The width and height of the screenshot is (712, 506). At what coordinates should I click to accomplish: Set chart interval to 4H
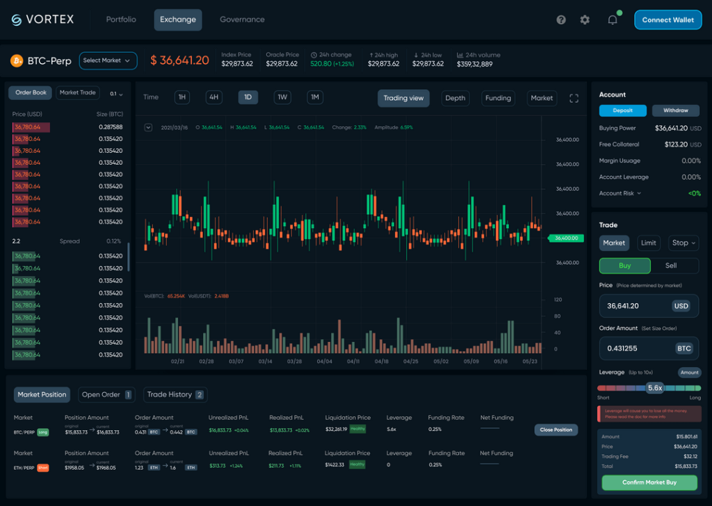[x=214, y=97]
